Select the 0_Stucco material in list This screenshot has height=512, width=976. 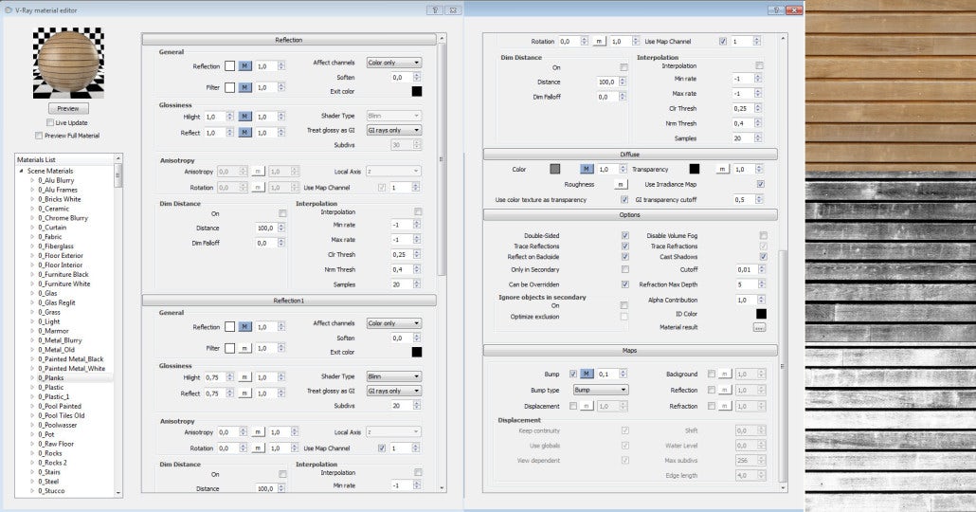click(52, 491)
